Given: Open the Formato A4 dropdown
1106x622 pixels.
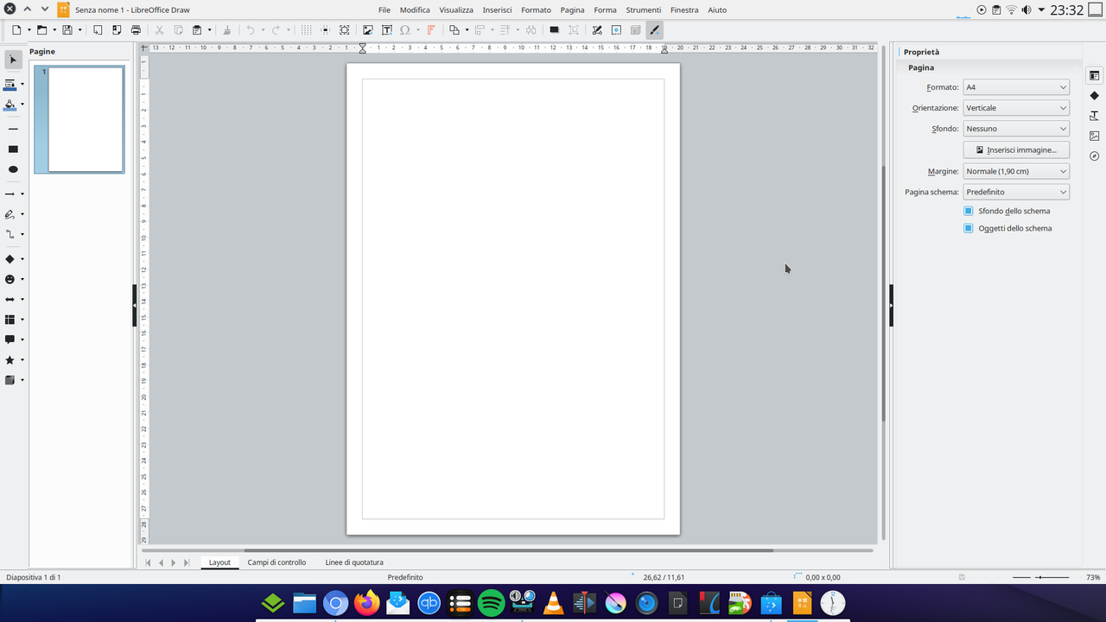Looking at the screenshot, I should tap(1016, 87).
